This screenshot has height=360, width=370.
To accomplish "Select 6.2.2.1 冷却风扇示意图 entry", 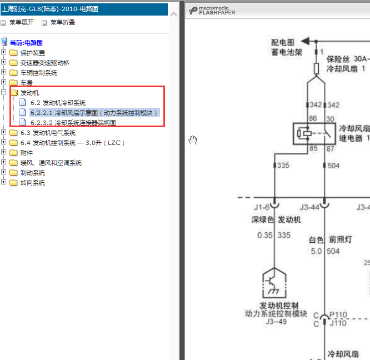I will click(x=94, y=113).
